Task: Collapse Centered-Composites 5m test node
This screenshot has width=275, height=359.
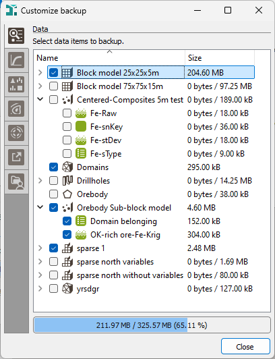Action: point(40,99)
